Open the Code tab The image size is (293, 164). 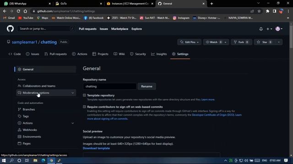coord(15,54)
